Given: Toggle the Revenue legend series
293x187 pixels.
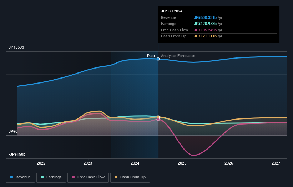Looking at the screenshot, I should coord(20,177).
